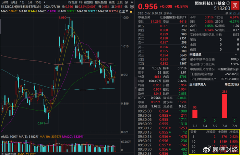Open 画线 drawing tools
Viewport: 240px width, 155px height.
coord(111,2)
